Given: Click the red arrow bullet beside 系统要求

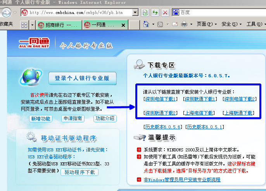Looking at the screenshot, I should (139, 149).
